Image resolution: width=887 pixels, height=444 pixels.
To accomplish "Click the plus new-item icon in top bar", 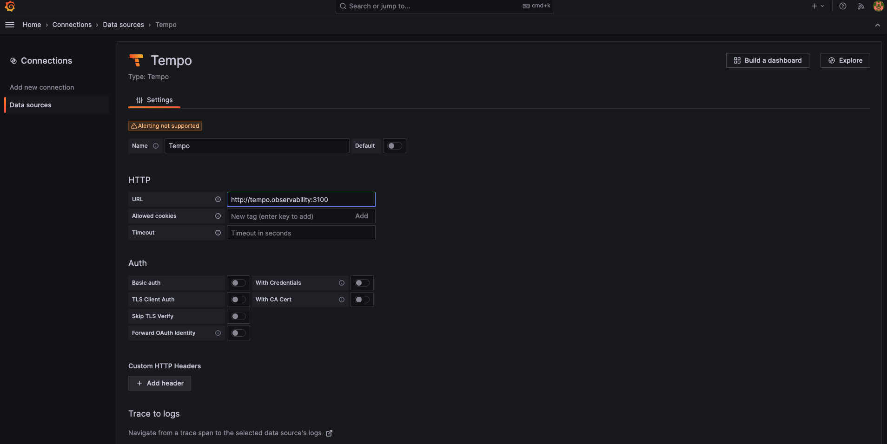I will tap(814, 6).
